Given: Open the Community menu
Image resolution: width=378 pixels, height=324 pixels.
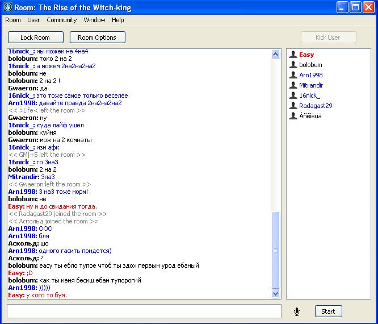Looking at the screenshot, I should point(62,20).
